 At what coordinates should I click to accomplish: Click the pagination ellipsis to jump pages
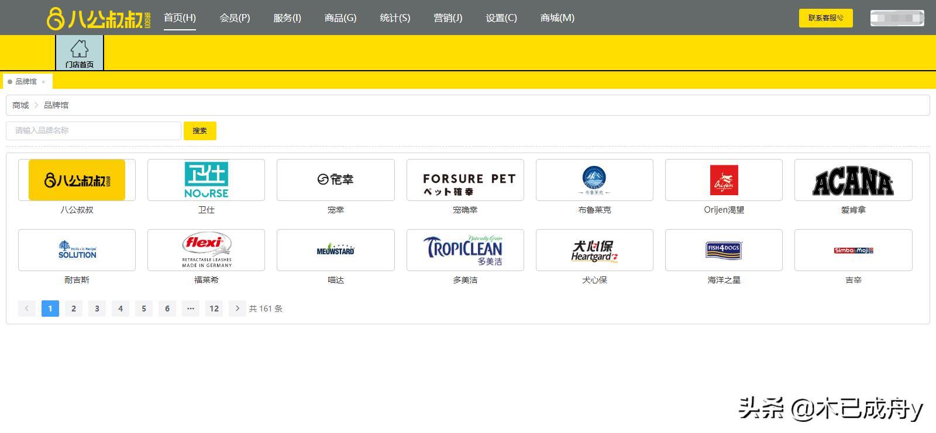click(x=191, y=309)
